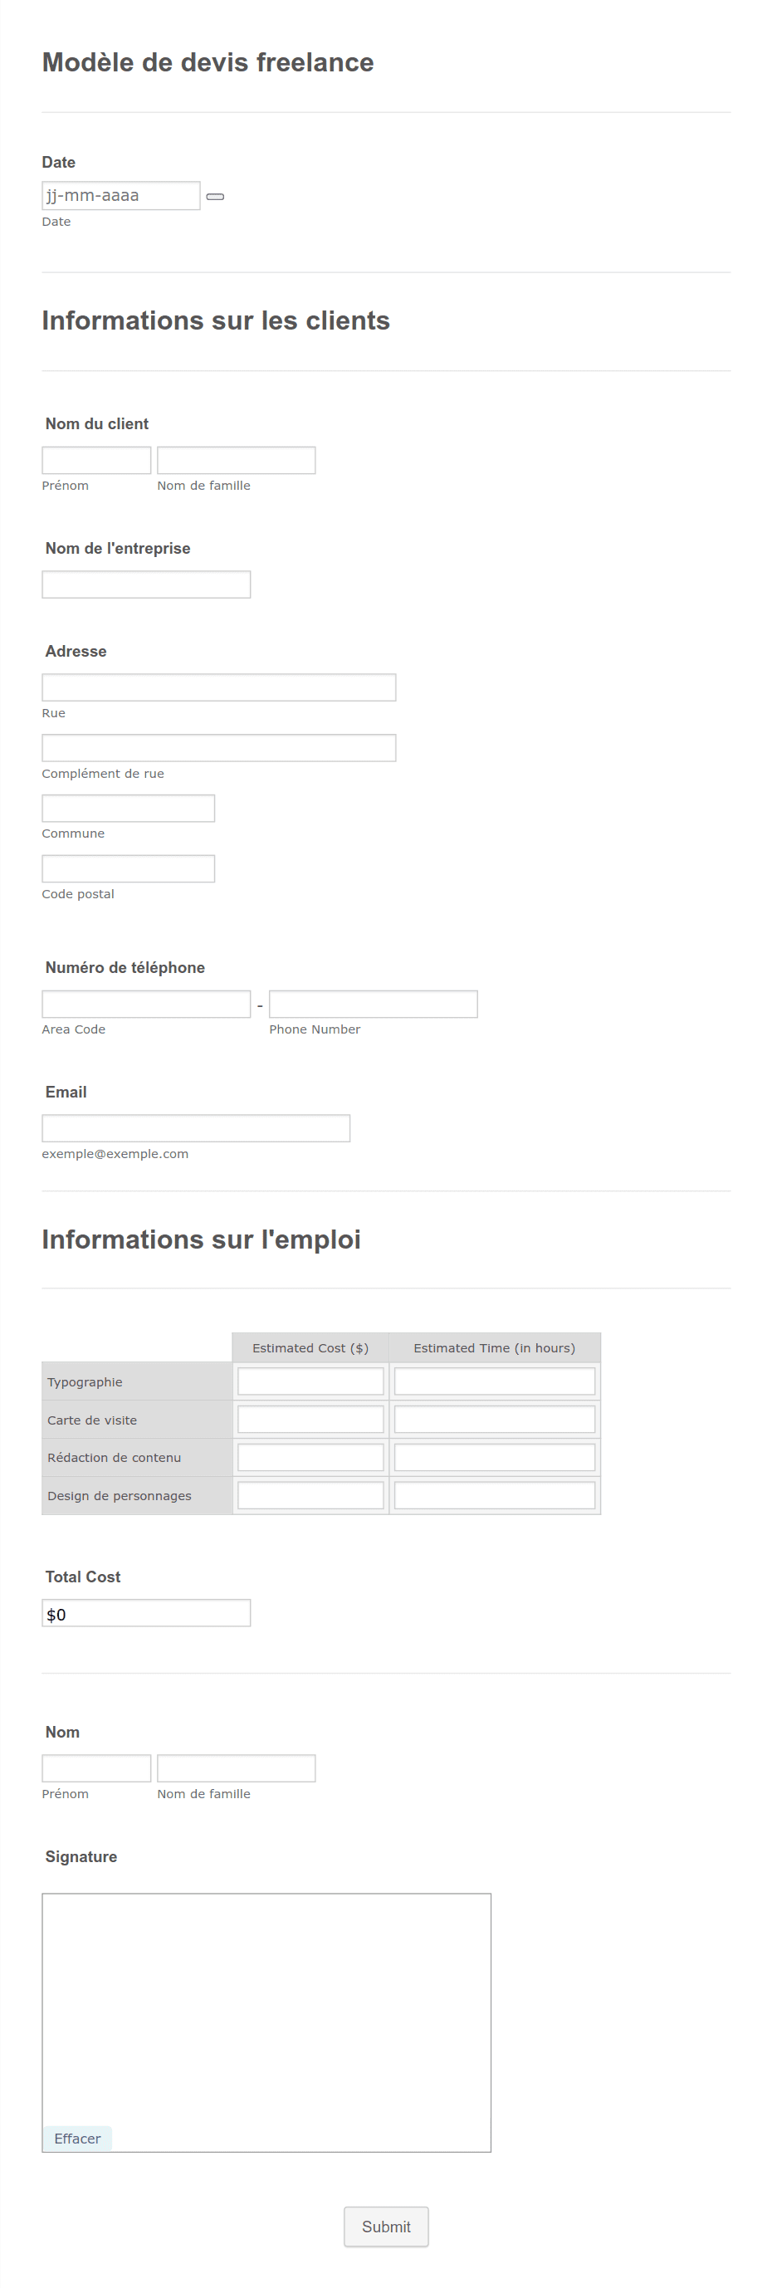Click Design de personnages Estimated Time cell
This screenshot has width=772, height=2288.
tap(495, 1496)
